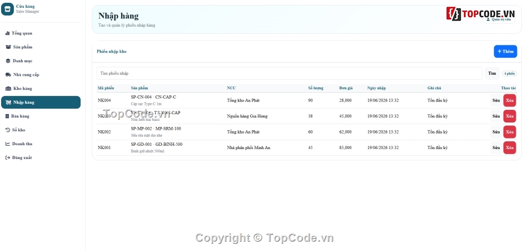Delete receipt NK002 with Xóa

[510, 132]
